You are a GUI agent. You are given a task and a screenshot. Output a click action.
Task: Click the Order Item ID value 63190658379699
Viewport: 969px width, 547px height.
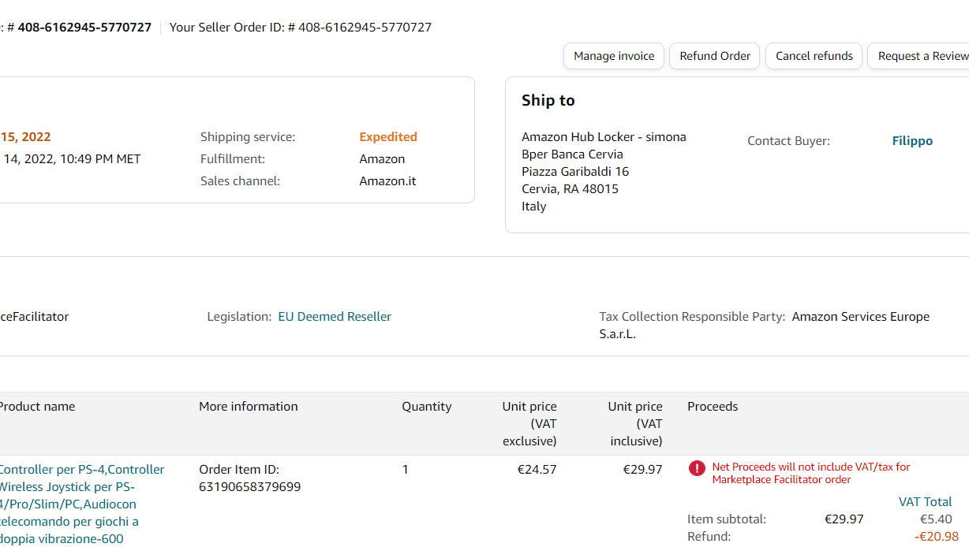[x=249, y=487]
